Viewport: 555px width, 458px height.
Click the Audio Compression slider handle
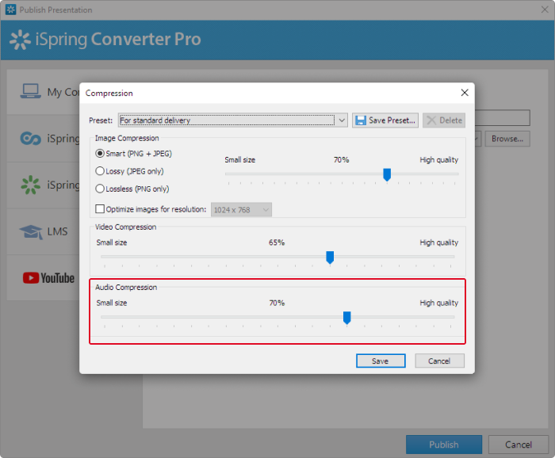(x=347, y=318)
